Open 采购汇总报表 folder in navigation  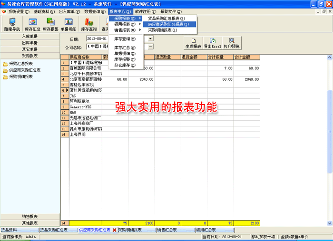tap(18, 64)
